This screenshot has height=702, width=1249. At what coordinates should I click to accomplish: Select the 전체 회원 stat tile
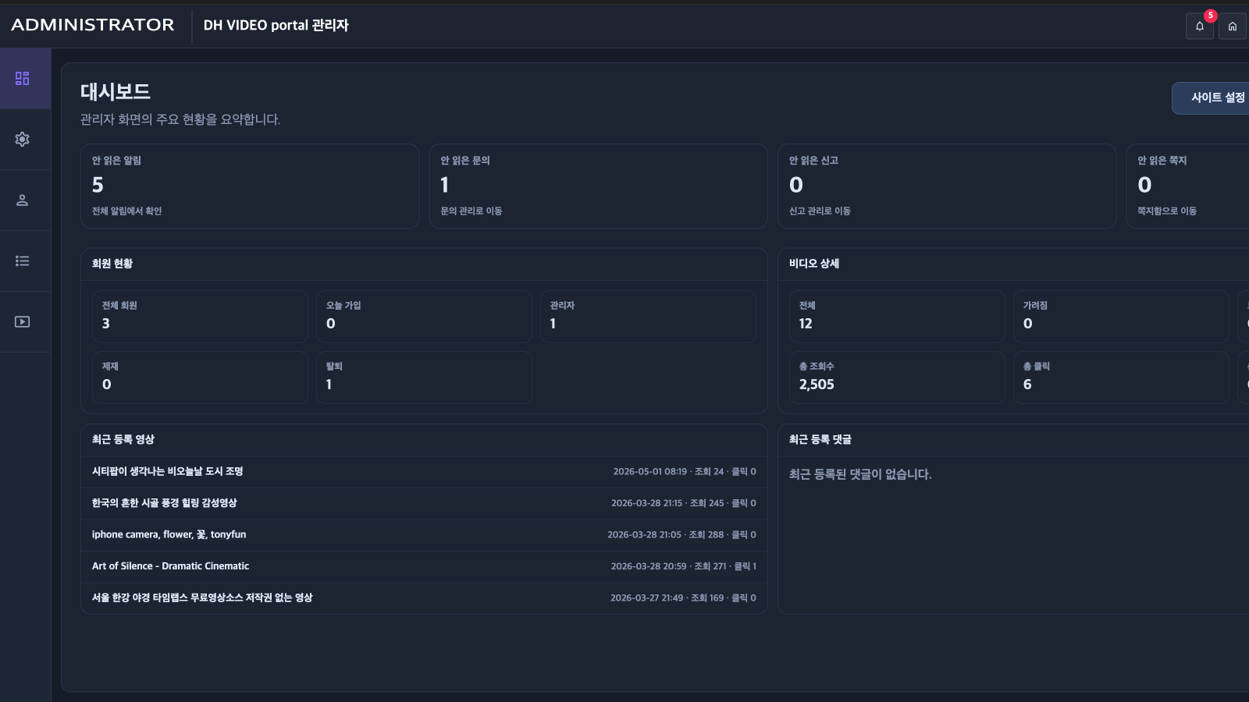tap(201, 317)
